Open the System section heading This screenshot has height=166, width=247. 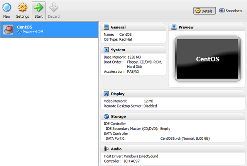tap(118, 50)
